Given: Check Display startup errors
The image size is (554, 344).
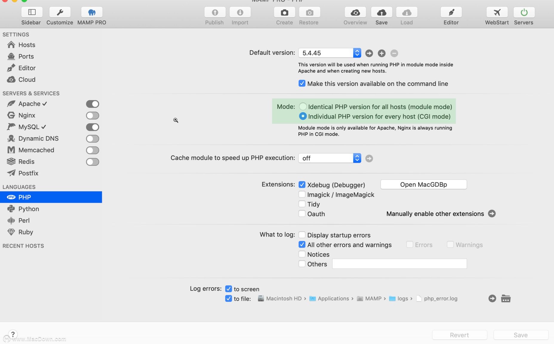Looking at the screenshot, I should [302, 235].
